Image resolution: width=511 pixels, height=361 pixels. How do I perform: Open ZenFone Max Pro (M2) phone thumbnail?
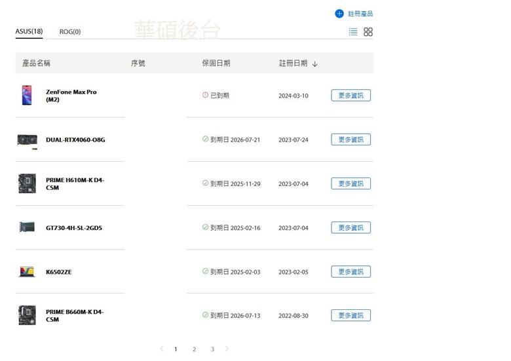[x=27, y=95]
